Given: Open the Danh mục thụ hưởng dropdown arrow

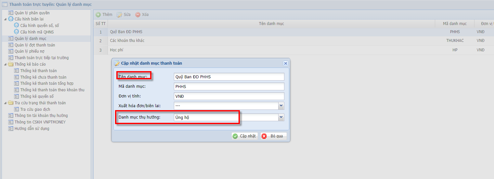Looking at the screenshot, I should point(281,117).
